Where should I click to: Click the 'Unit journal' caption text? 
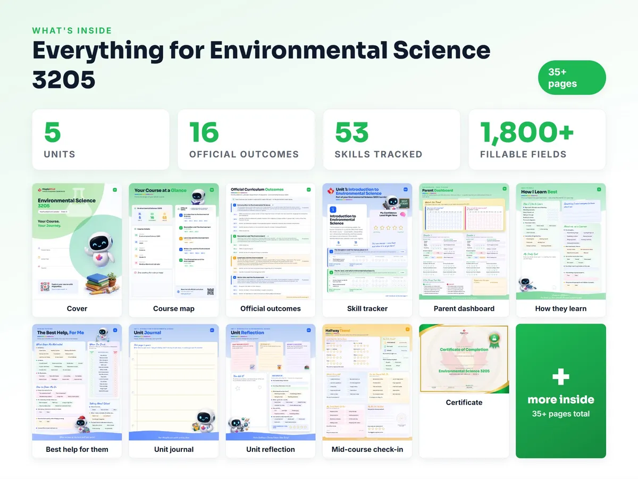point(174,449)
